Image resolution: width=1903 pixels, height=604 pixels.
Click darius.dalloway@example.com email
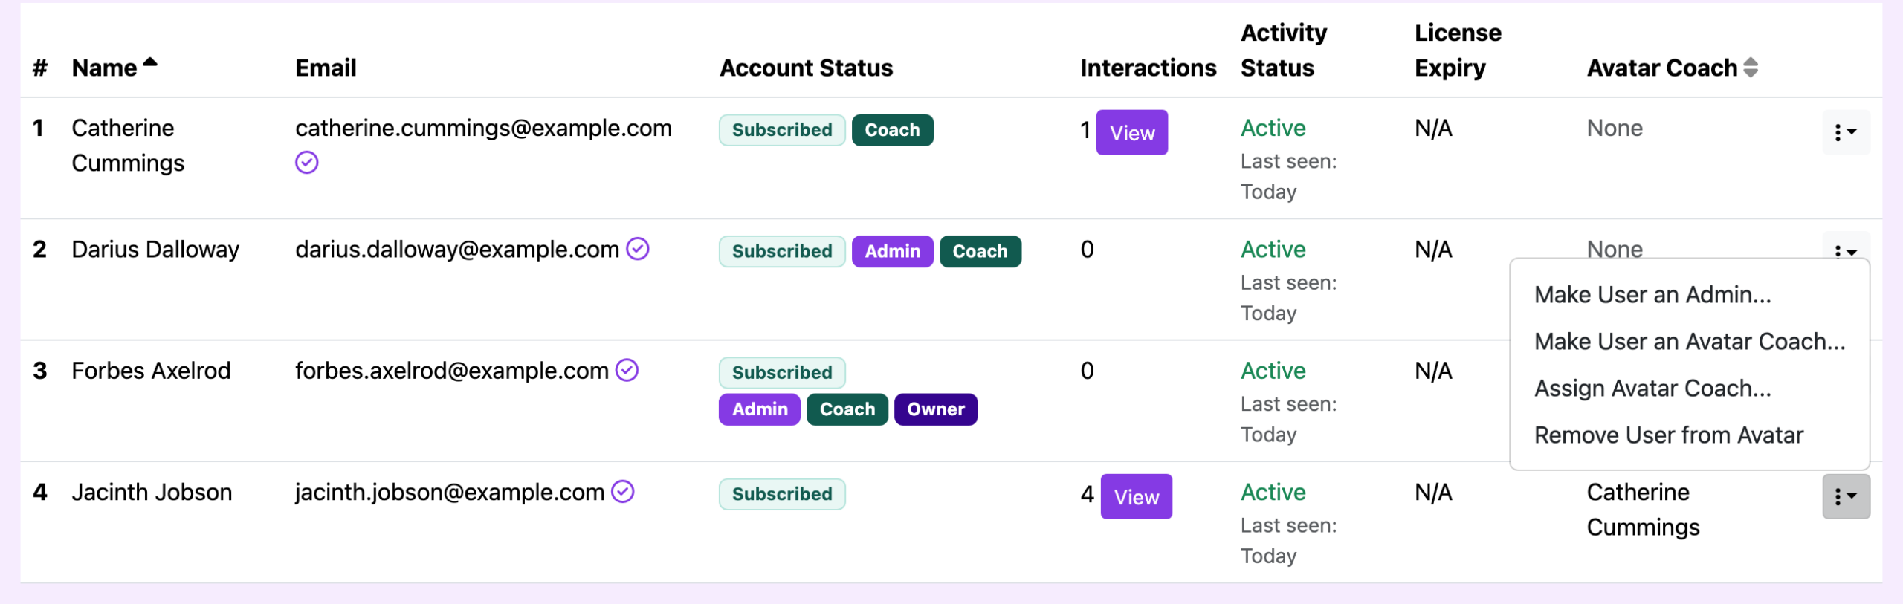tap(457, 249)
